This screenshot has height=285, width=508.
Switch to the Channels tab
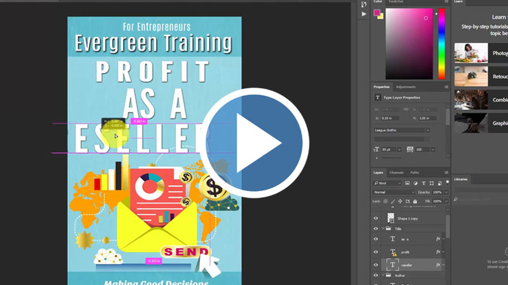396,173
